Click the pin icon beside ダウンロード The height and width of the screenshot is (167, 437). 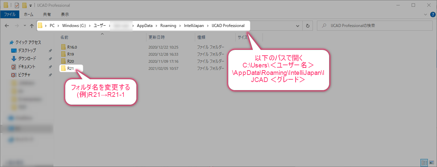click(x=50, y=59)
